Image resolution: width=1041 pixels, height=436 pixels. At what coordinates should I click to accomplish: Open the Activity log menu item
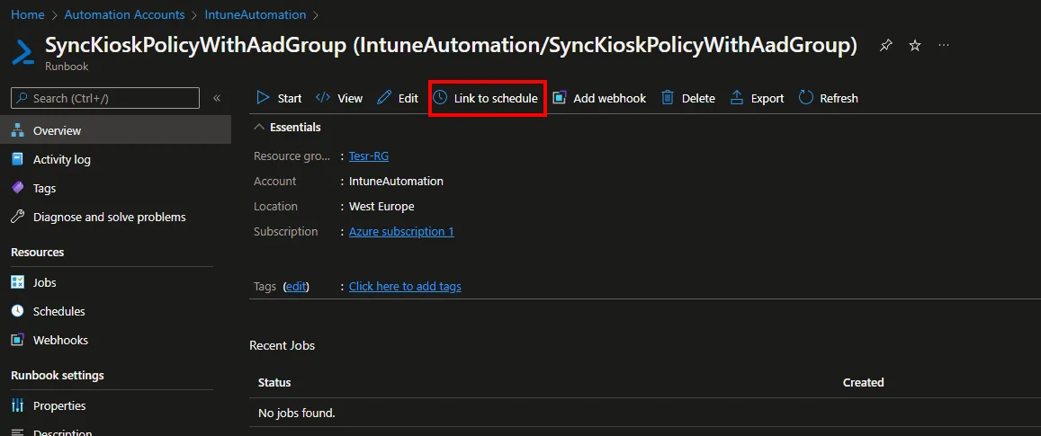(115, 159)
